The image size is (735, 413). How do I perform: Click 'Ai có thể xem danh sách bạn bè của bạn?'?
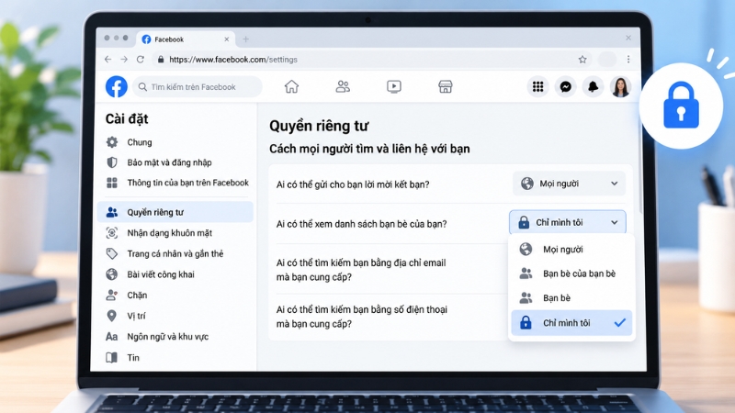(361, 224)
